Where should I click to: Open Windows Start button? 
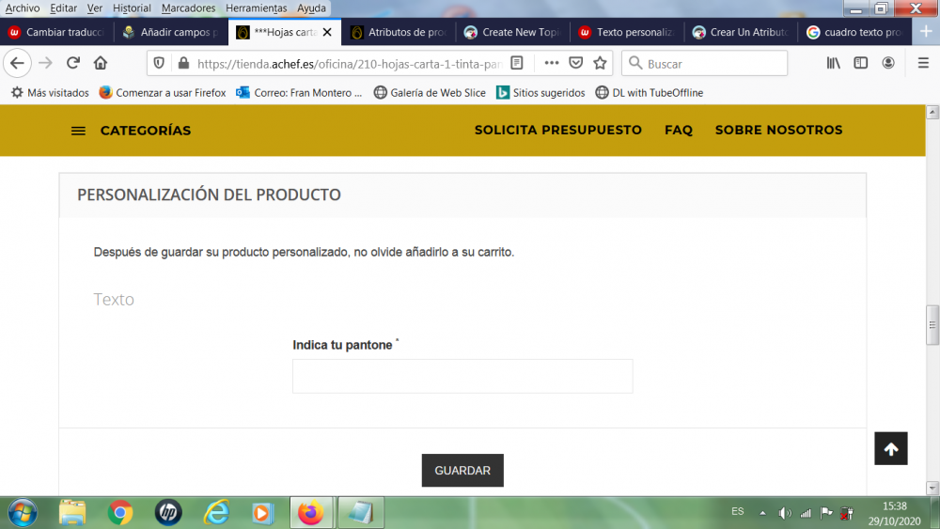pyautogui.click(x=23, y=513)
